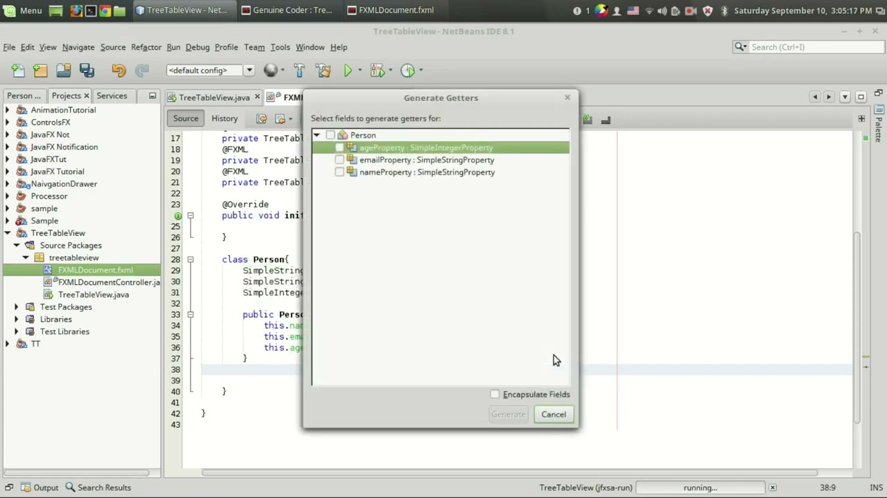Check the ageProperty checkbox

tap(340, 148)
